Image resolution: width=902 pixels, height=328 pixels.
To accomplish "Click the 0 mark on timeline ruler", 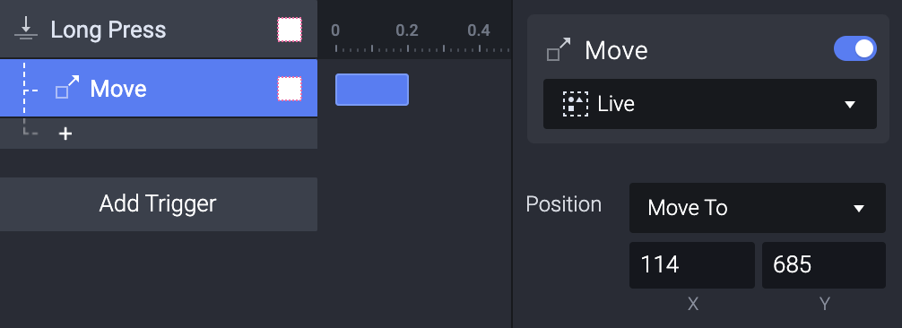I will (x=335, y=30).
